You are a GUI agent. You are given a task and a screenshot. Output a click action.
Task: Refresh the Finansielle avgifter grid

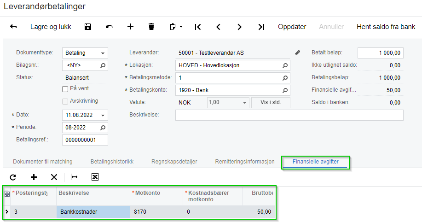(x=13, y=177)
